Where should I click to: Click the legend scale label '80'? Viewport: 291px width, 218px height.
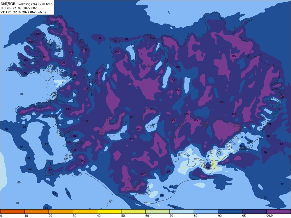pyautogui.click(x=196, y=216)
